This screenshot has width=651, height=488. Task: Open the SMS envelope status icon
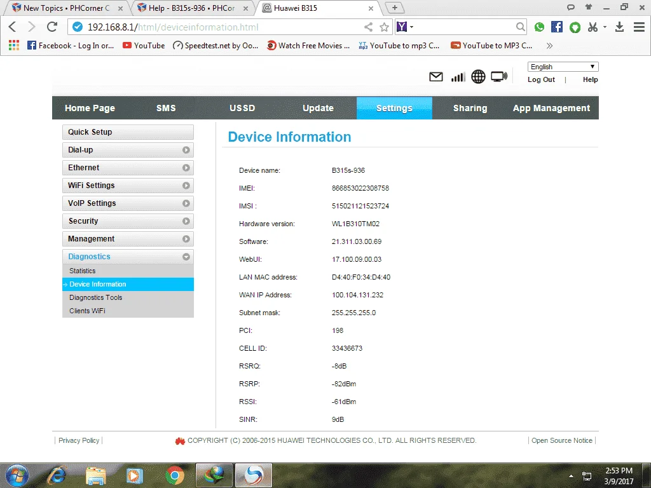point(435,77)
